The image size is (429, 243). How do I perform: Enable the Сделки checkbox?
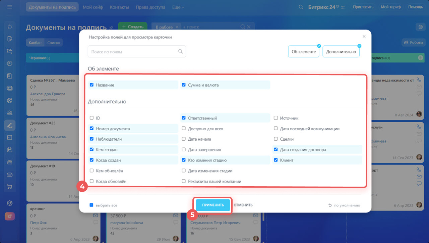point(276,139)
